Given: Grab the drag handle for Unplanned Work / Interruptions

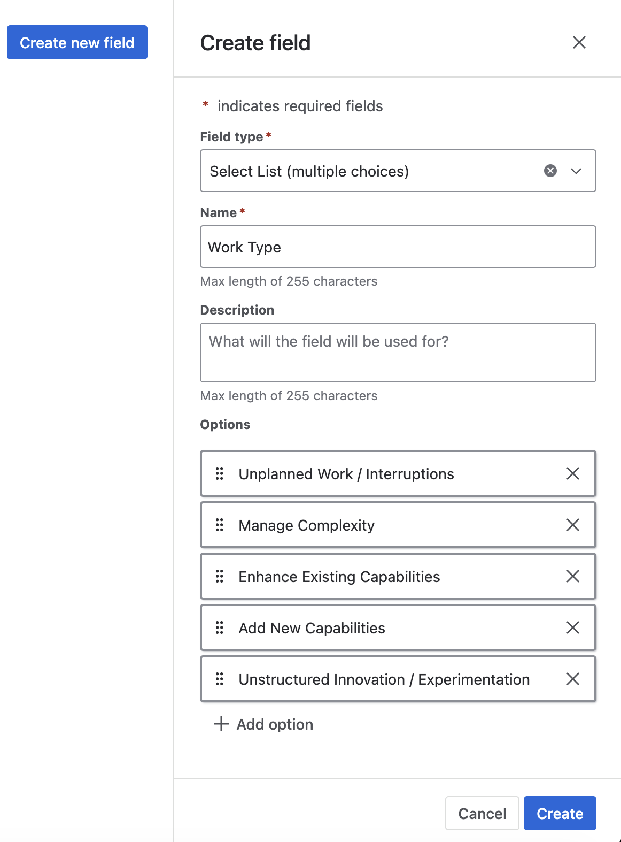Looking at the screenshot, I should [220, 473].
